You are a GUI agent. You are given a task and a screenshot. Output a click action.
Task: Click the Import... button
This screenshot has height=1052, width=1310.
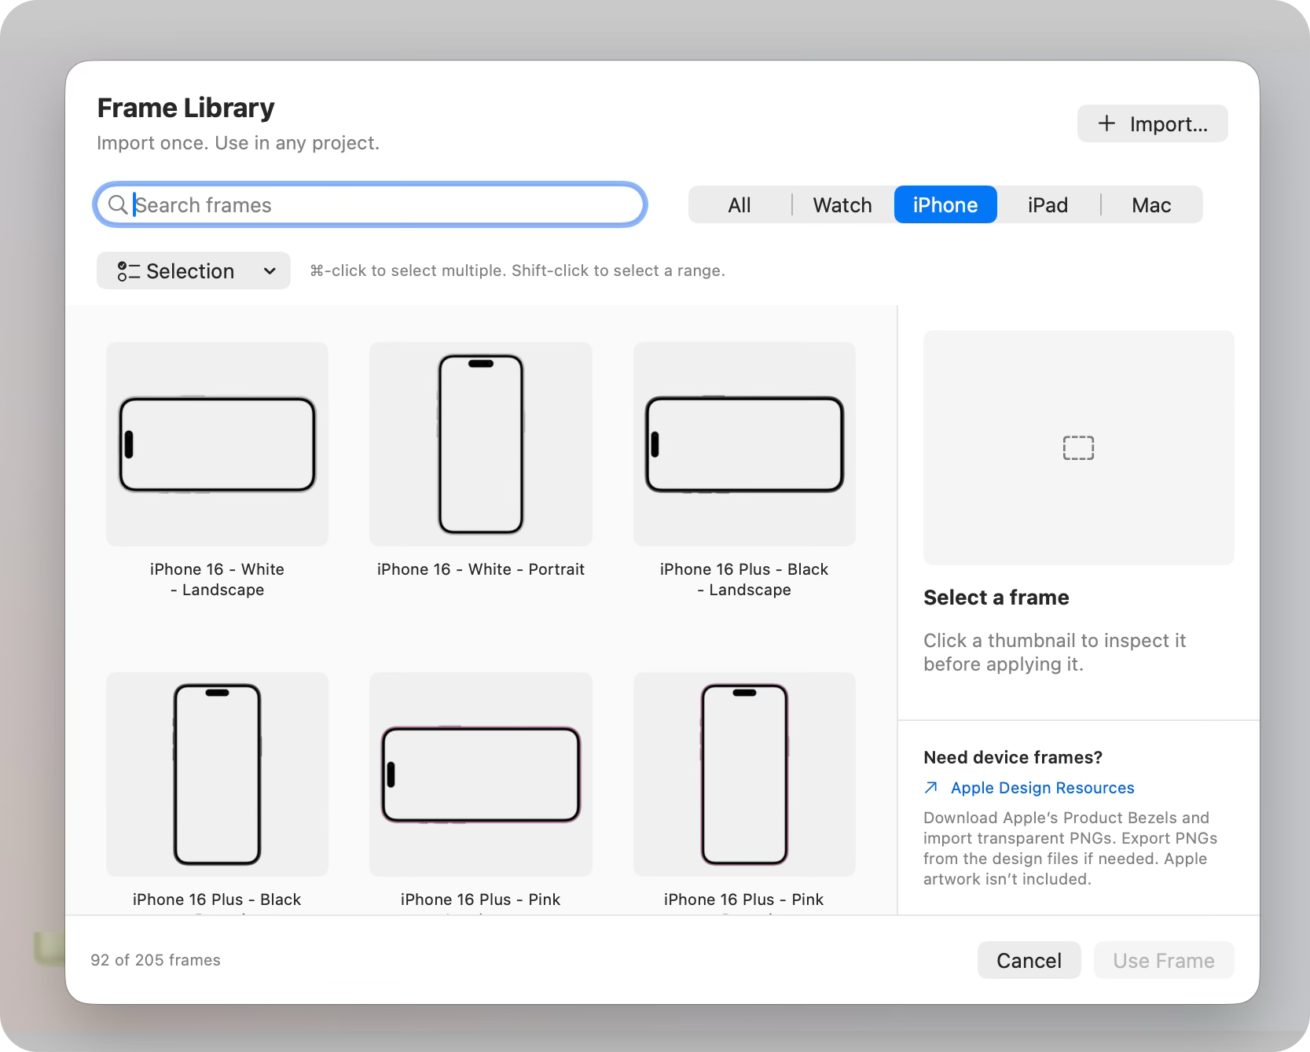[1152, 123]
